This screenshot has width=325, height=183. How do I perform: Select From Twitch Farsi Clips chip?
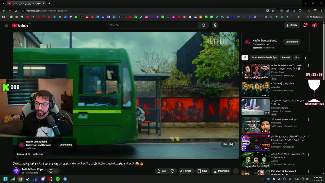click(x=264, y=57)
